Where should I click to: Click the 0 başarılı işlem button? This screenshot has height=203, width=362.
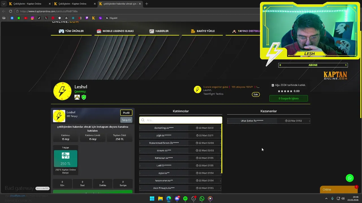click(x=288, y=98)
